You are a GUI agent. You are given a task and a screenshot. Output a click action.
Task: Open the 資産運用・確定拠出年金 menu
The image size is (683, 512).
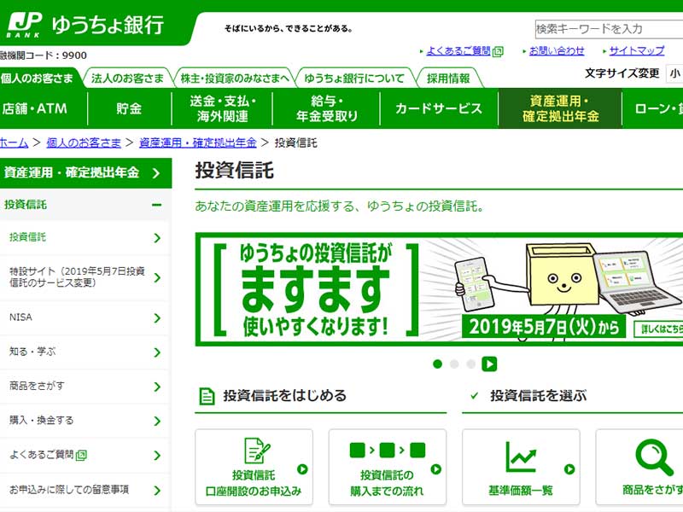point(560,108)
